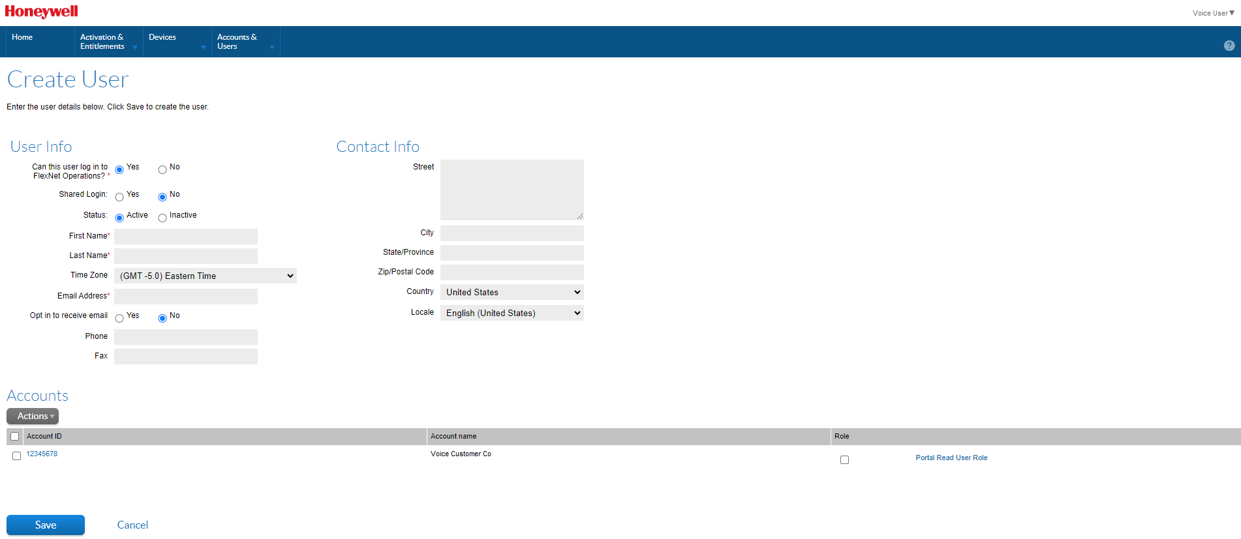
Task: Open the Home menu item
Action: 22,37
